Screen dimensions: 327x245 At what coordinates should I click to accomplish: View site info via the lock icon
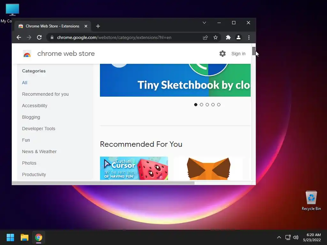coord(52,38)
